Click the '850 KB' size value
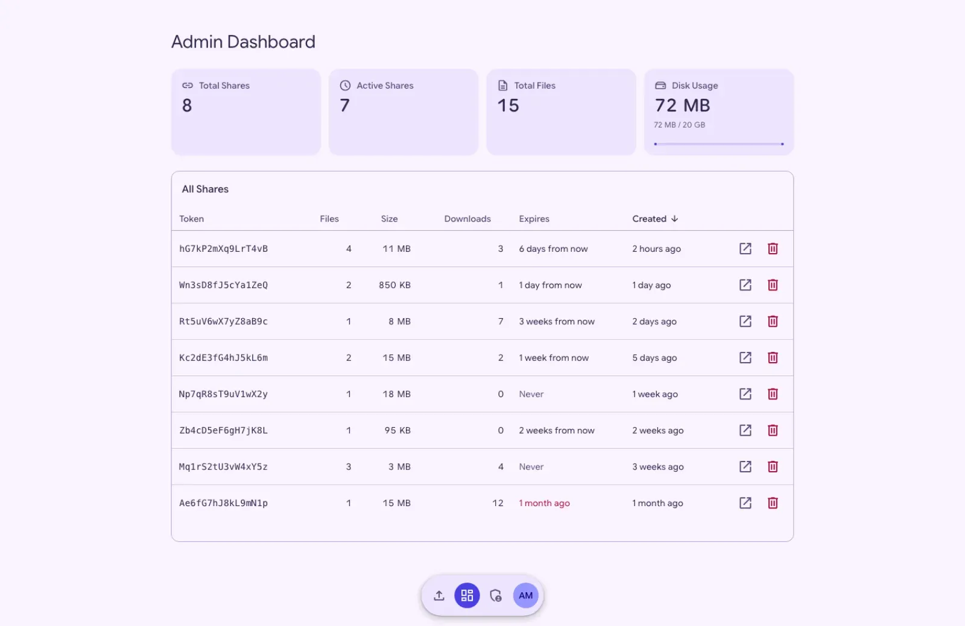Viewport: 965px width, 626px height. 395,285
